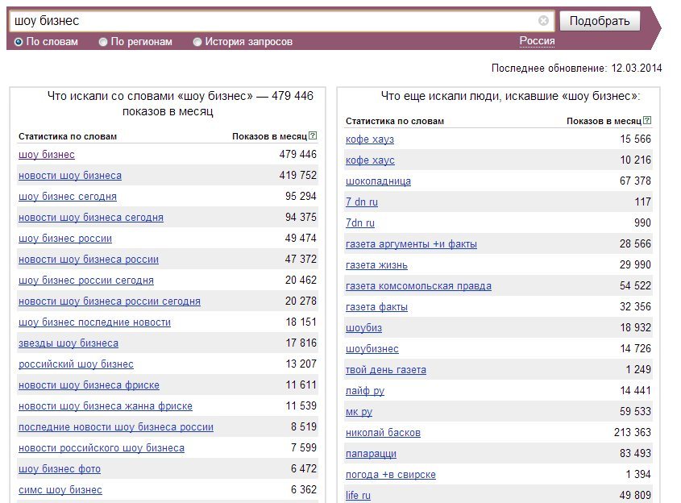The image size is (681, 503).
Task: Select the 'По регионам' radio button
Action: [103, 42]
